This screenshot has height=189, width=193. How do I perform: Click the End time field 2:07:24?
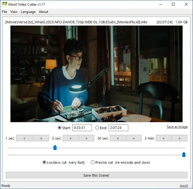[x=118, y=128]
